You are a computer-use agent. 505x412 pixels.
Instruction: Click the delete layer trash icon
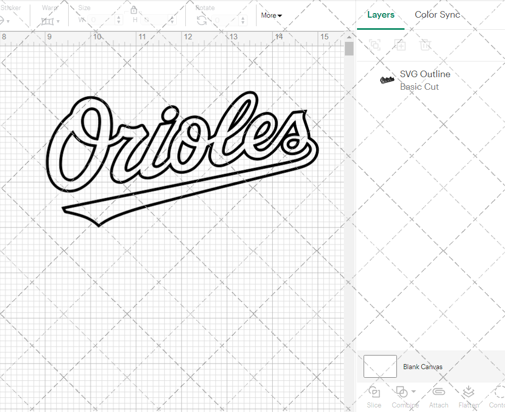(426, 45)
